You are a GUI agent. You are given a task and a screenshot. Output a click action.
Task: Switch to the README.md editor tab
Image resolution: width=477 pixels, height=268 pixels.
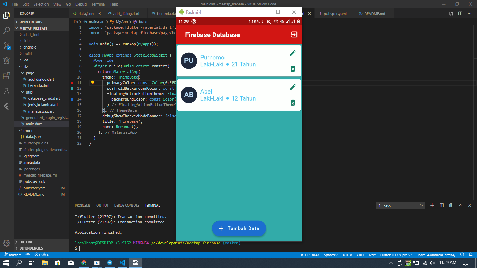(375, 14)
